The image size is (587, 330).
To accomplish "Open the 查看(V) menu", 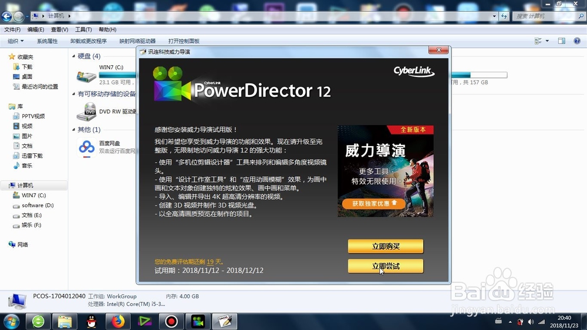I will (59, 29).
